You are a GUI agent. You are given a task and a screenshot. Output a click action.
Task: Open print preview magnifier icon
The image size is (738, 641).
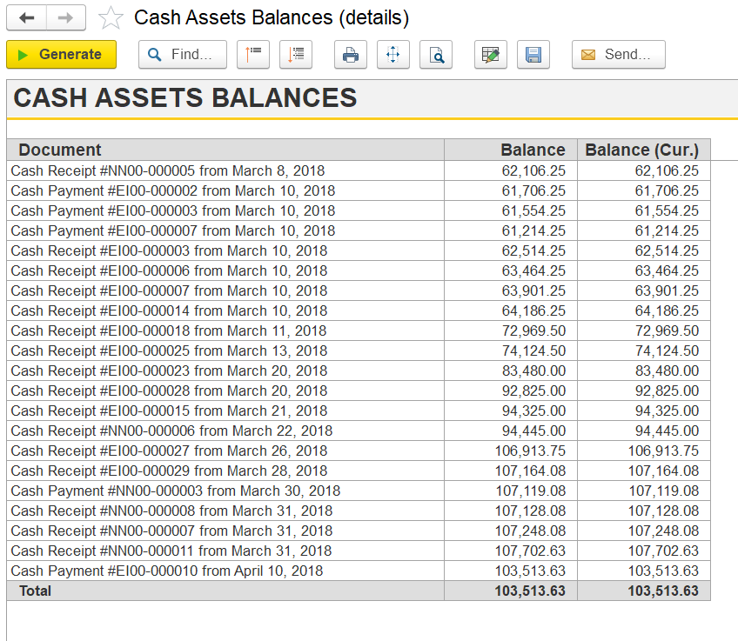tap(435, 54)
